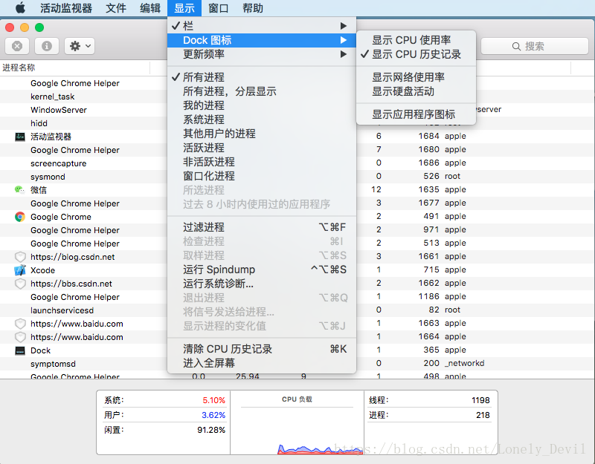Click the 微信 icon in process list
Viewport: 595px width, 464px height.
[x=20, y=190]
